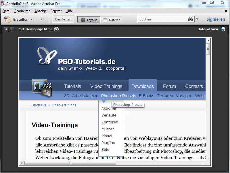
Task: Click the binoculars search icon
Action: tap(190, 19)
